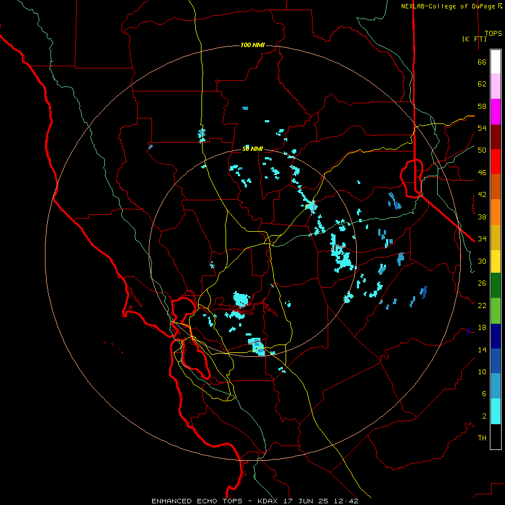The image size is (505, 505).
Task: Click the legend value 26
Action: coord(482,283)
